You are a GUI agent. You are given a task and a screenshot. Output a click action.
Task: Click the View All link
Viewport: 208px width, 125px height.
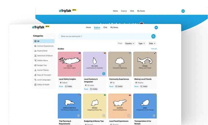pyautogui.click(x=154, y=49)
